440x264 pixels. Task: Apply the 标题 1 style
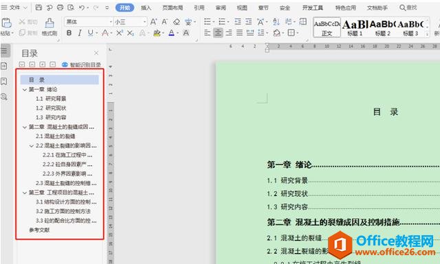(355, 27)
